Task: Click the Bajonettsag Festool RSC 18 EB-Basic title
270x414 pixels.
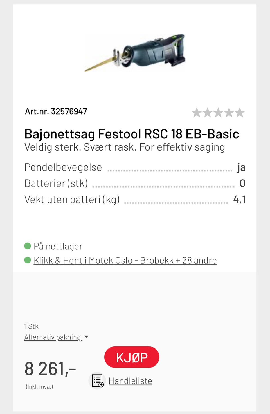Action: point(132,134)
